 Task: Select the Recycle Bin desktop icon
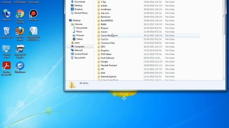pos(6,33)
